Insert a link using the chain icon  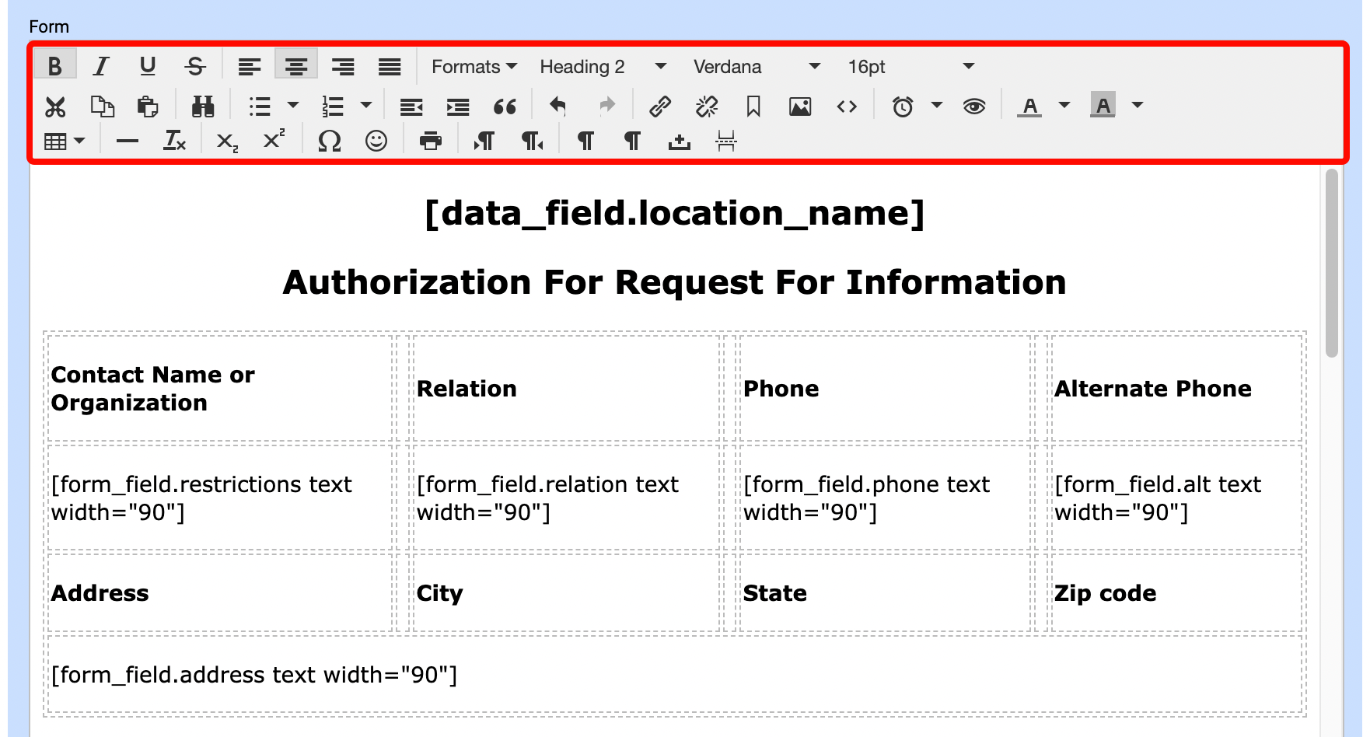(660, 107)
